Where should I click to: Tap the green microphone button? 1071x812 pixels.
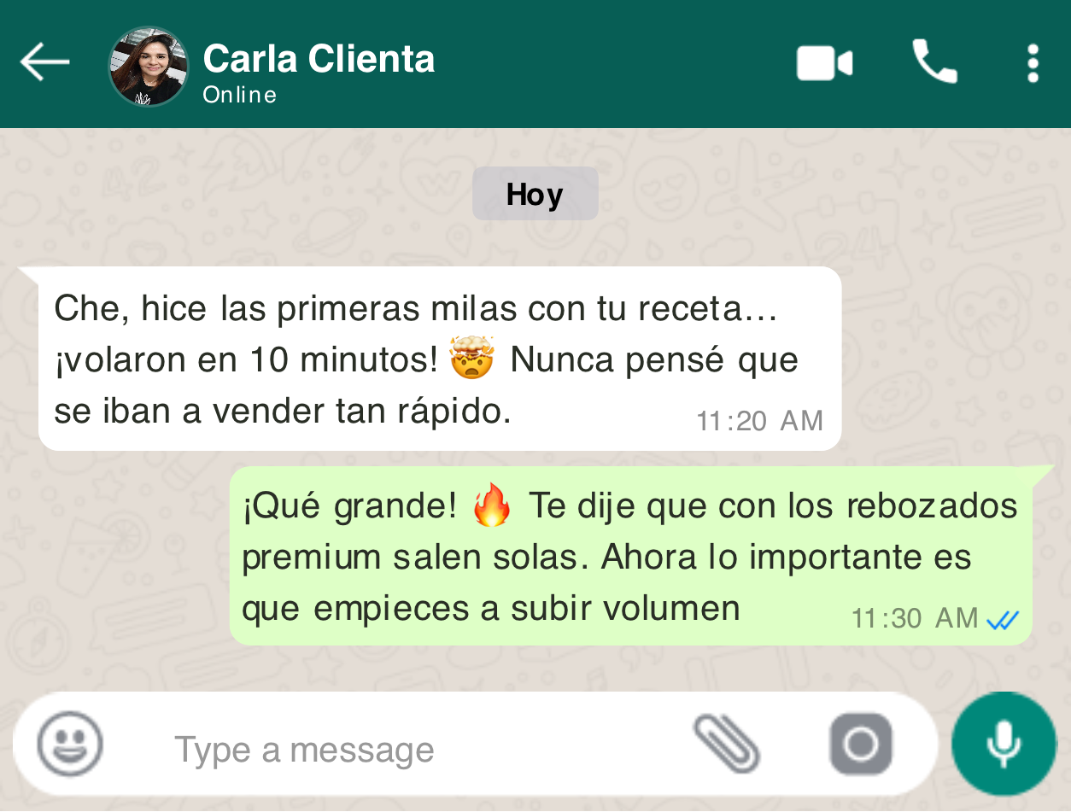point(1004,744)
